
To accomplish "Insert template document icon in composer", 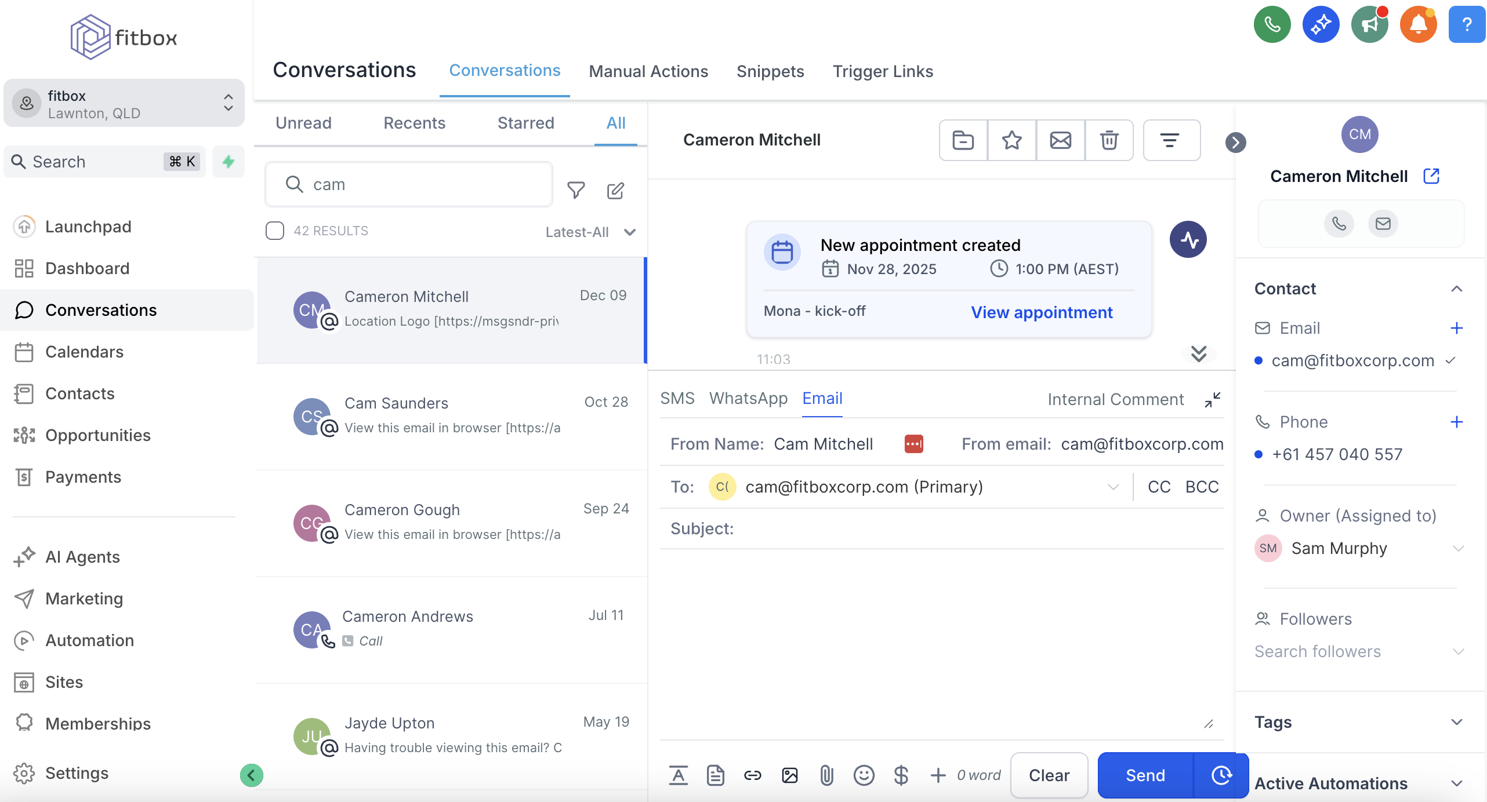I will click(715, 775).
